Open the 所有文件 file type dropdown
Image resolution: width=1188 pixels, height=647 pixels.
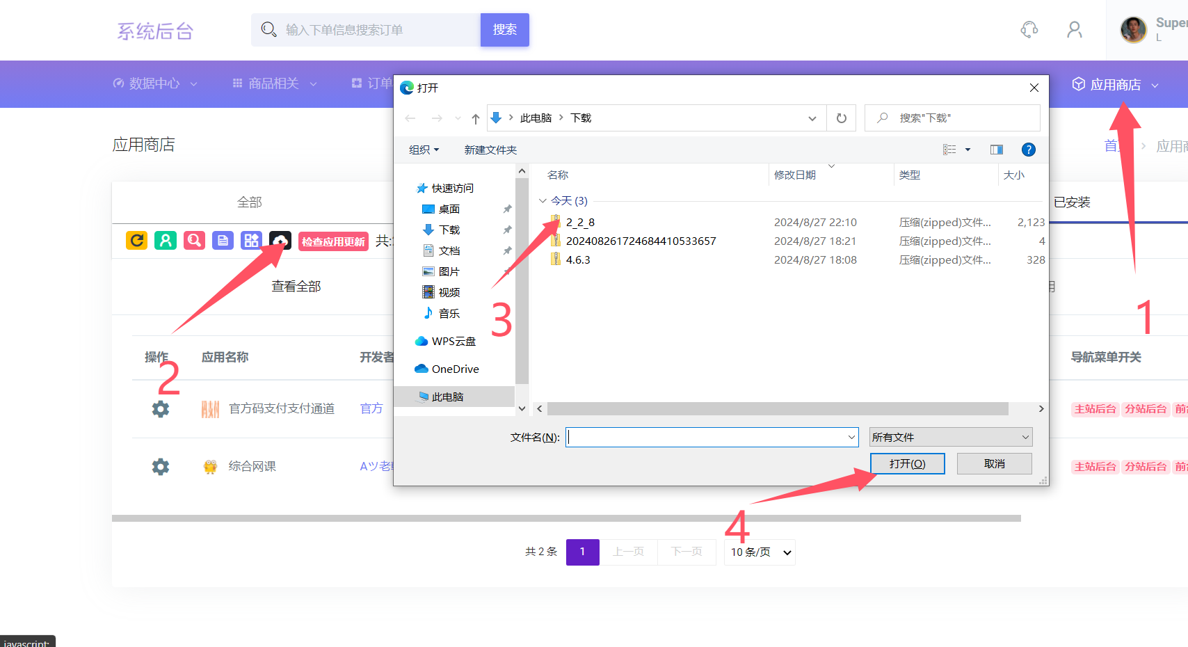point(950,437)
